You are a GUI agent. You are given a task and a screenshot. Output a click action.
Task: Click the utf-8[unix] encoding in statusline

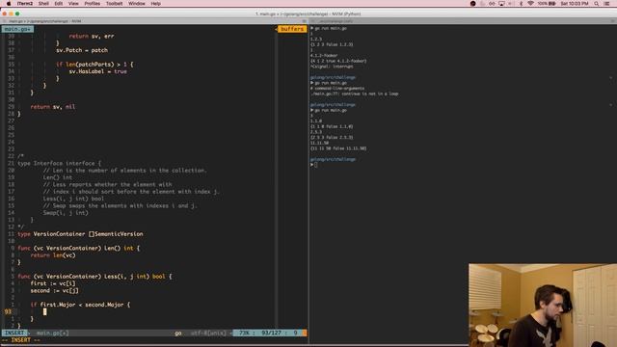pos(208,333)
